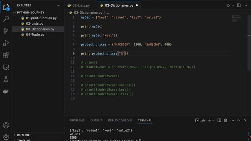Click the commented StudentScore dictionary line
Viewport: 251px width, 141px height.
(x=138, y=67)
